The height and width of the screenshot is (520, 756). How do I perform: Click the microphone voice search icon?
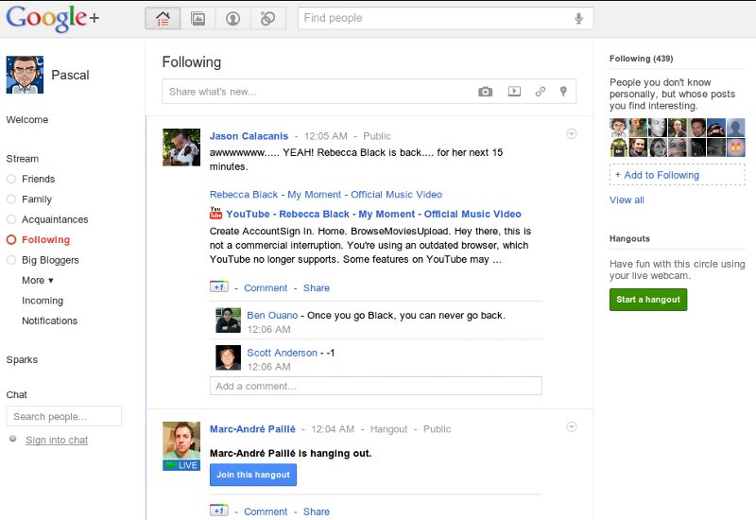pos(578,18)
